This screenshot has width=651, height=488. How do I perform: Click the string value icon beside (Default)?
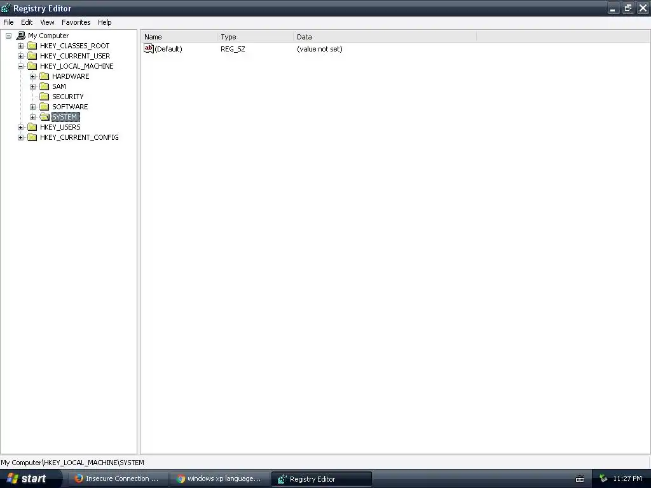click(x=149, y=48)
